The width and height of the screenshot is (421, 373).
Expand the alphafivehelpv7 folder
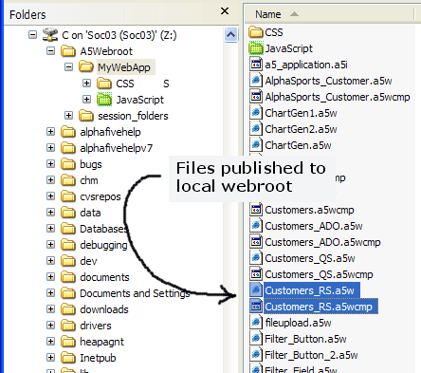pos(50,147)
